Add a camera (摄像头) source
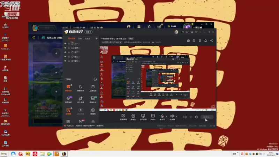The width and height of the screenshot is (279, 157). click(133, 117)
